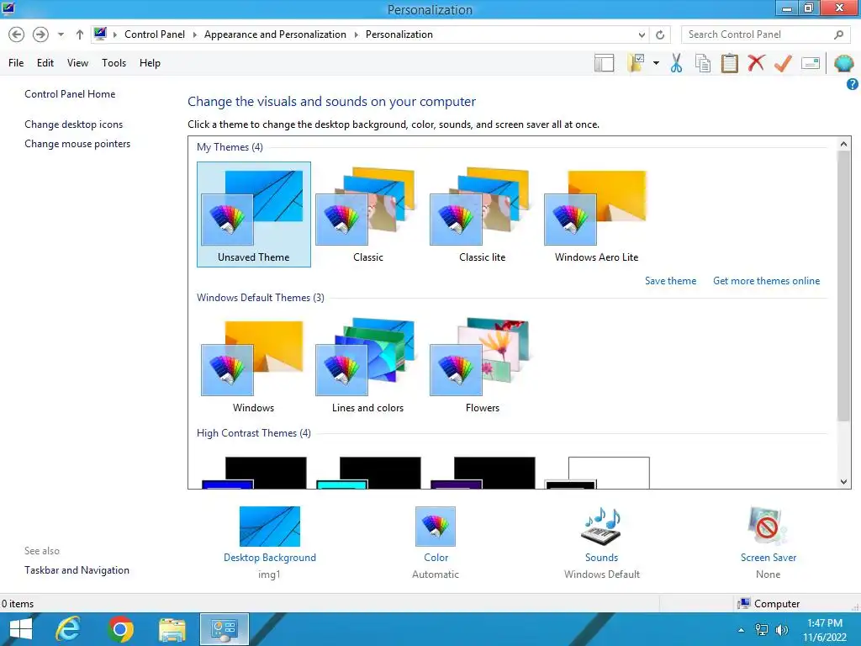Click the volume speaker tray icon
Screen dimensions: 861x646
[781, 630]
